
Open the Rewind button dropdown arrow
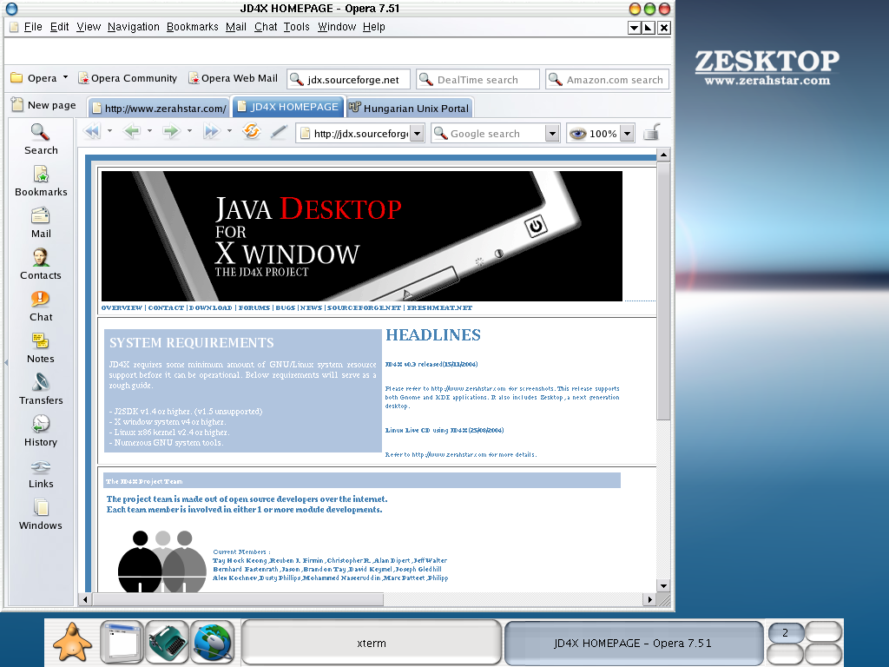109,131
